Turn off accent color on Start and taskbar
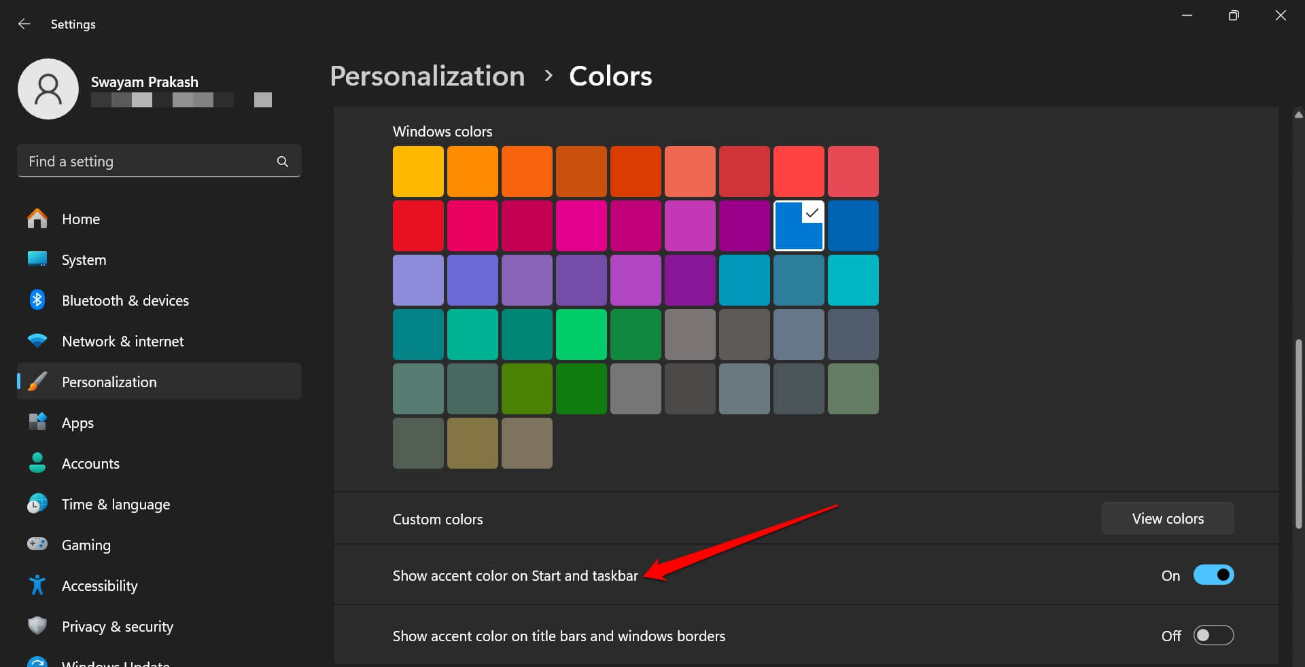The width and height of the screenshot is (1305, 667). coord(1213,575)
